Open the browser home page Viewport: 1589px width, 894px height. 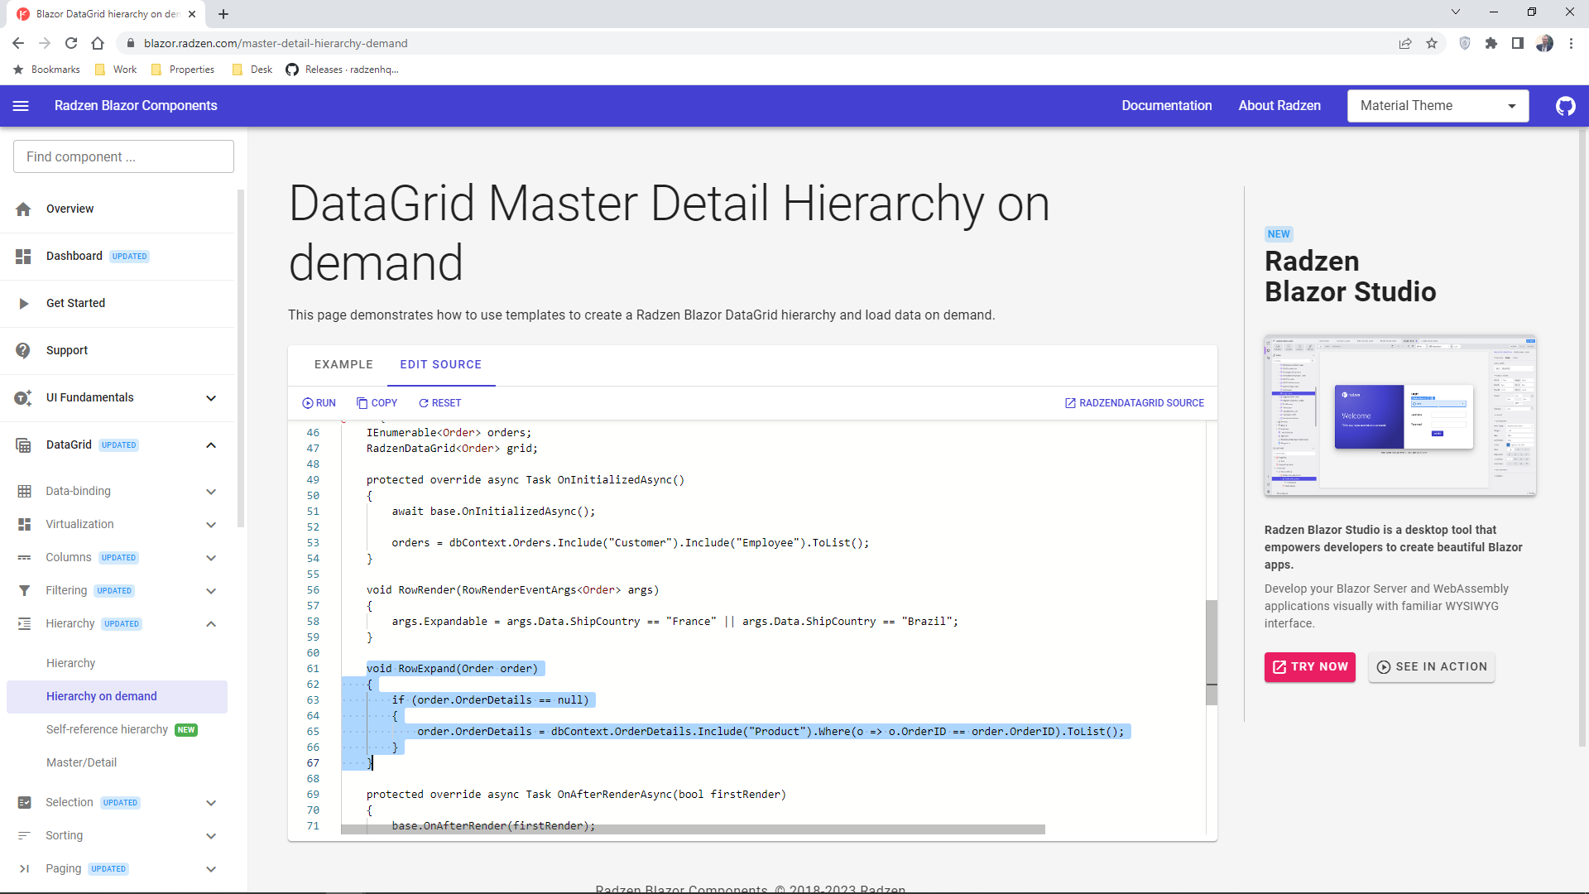pyautogui.click(x=98, y=43)
